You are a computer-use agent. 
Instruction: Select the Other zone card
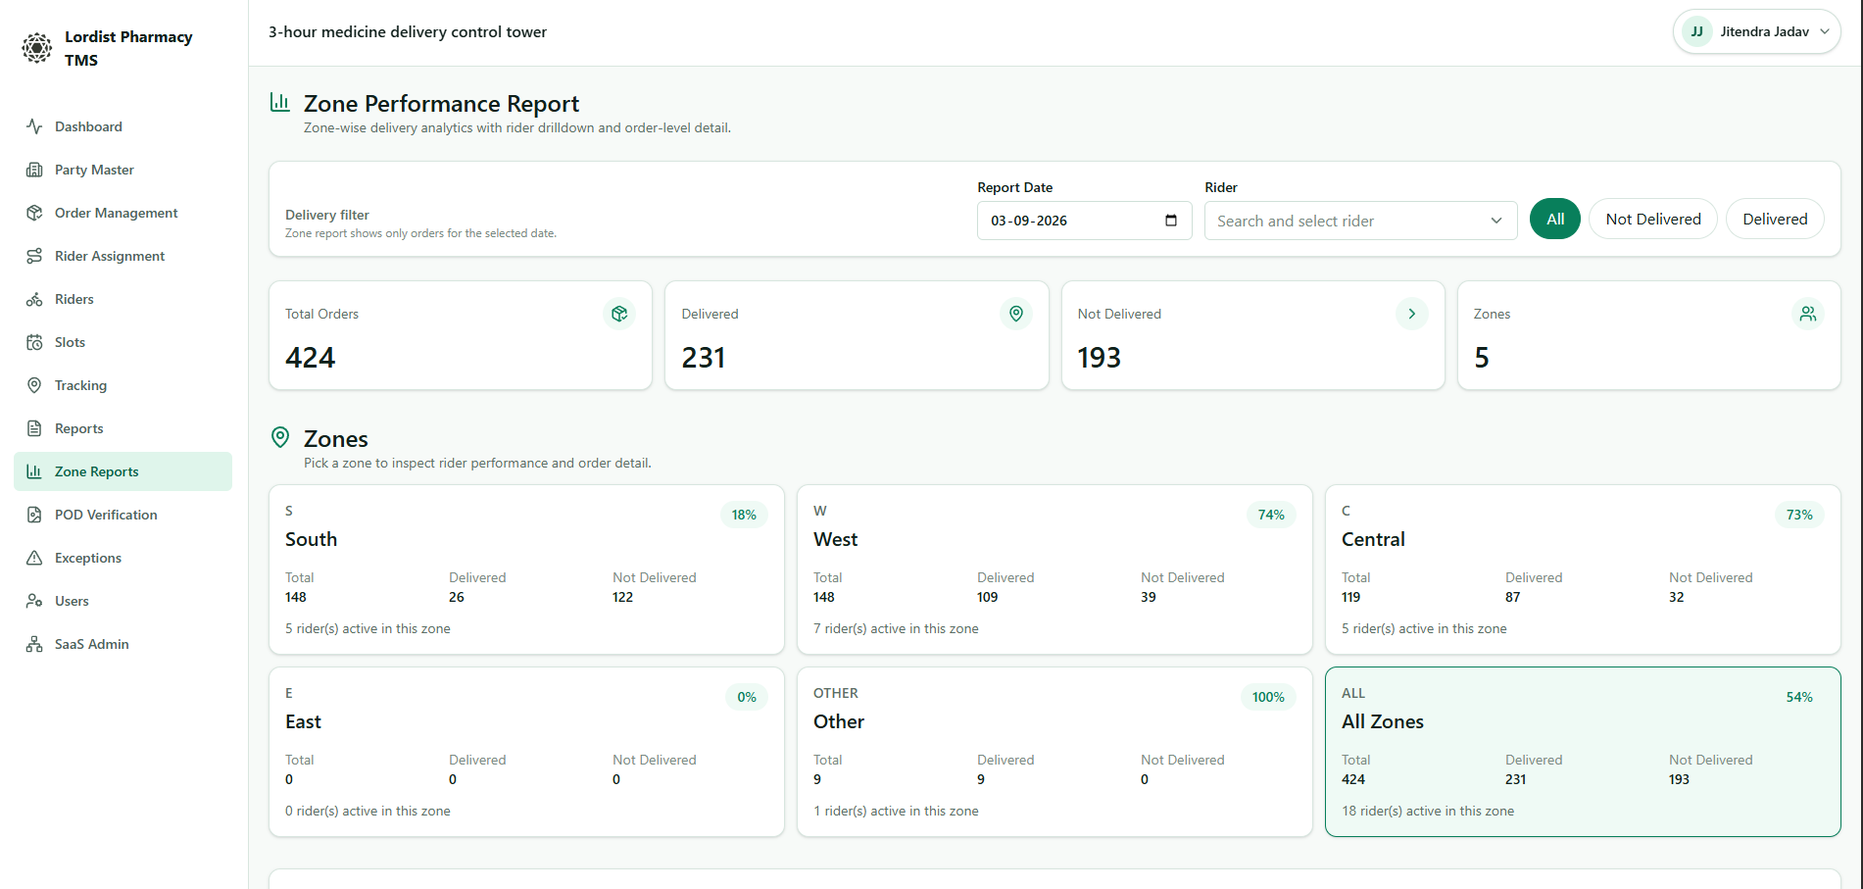click(1054, 752)
